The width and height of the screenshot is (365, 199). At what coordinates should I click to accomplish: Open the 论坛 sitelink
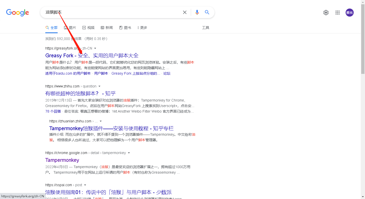(167, 73)
